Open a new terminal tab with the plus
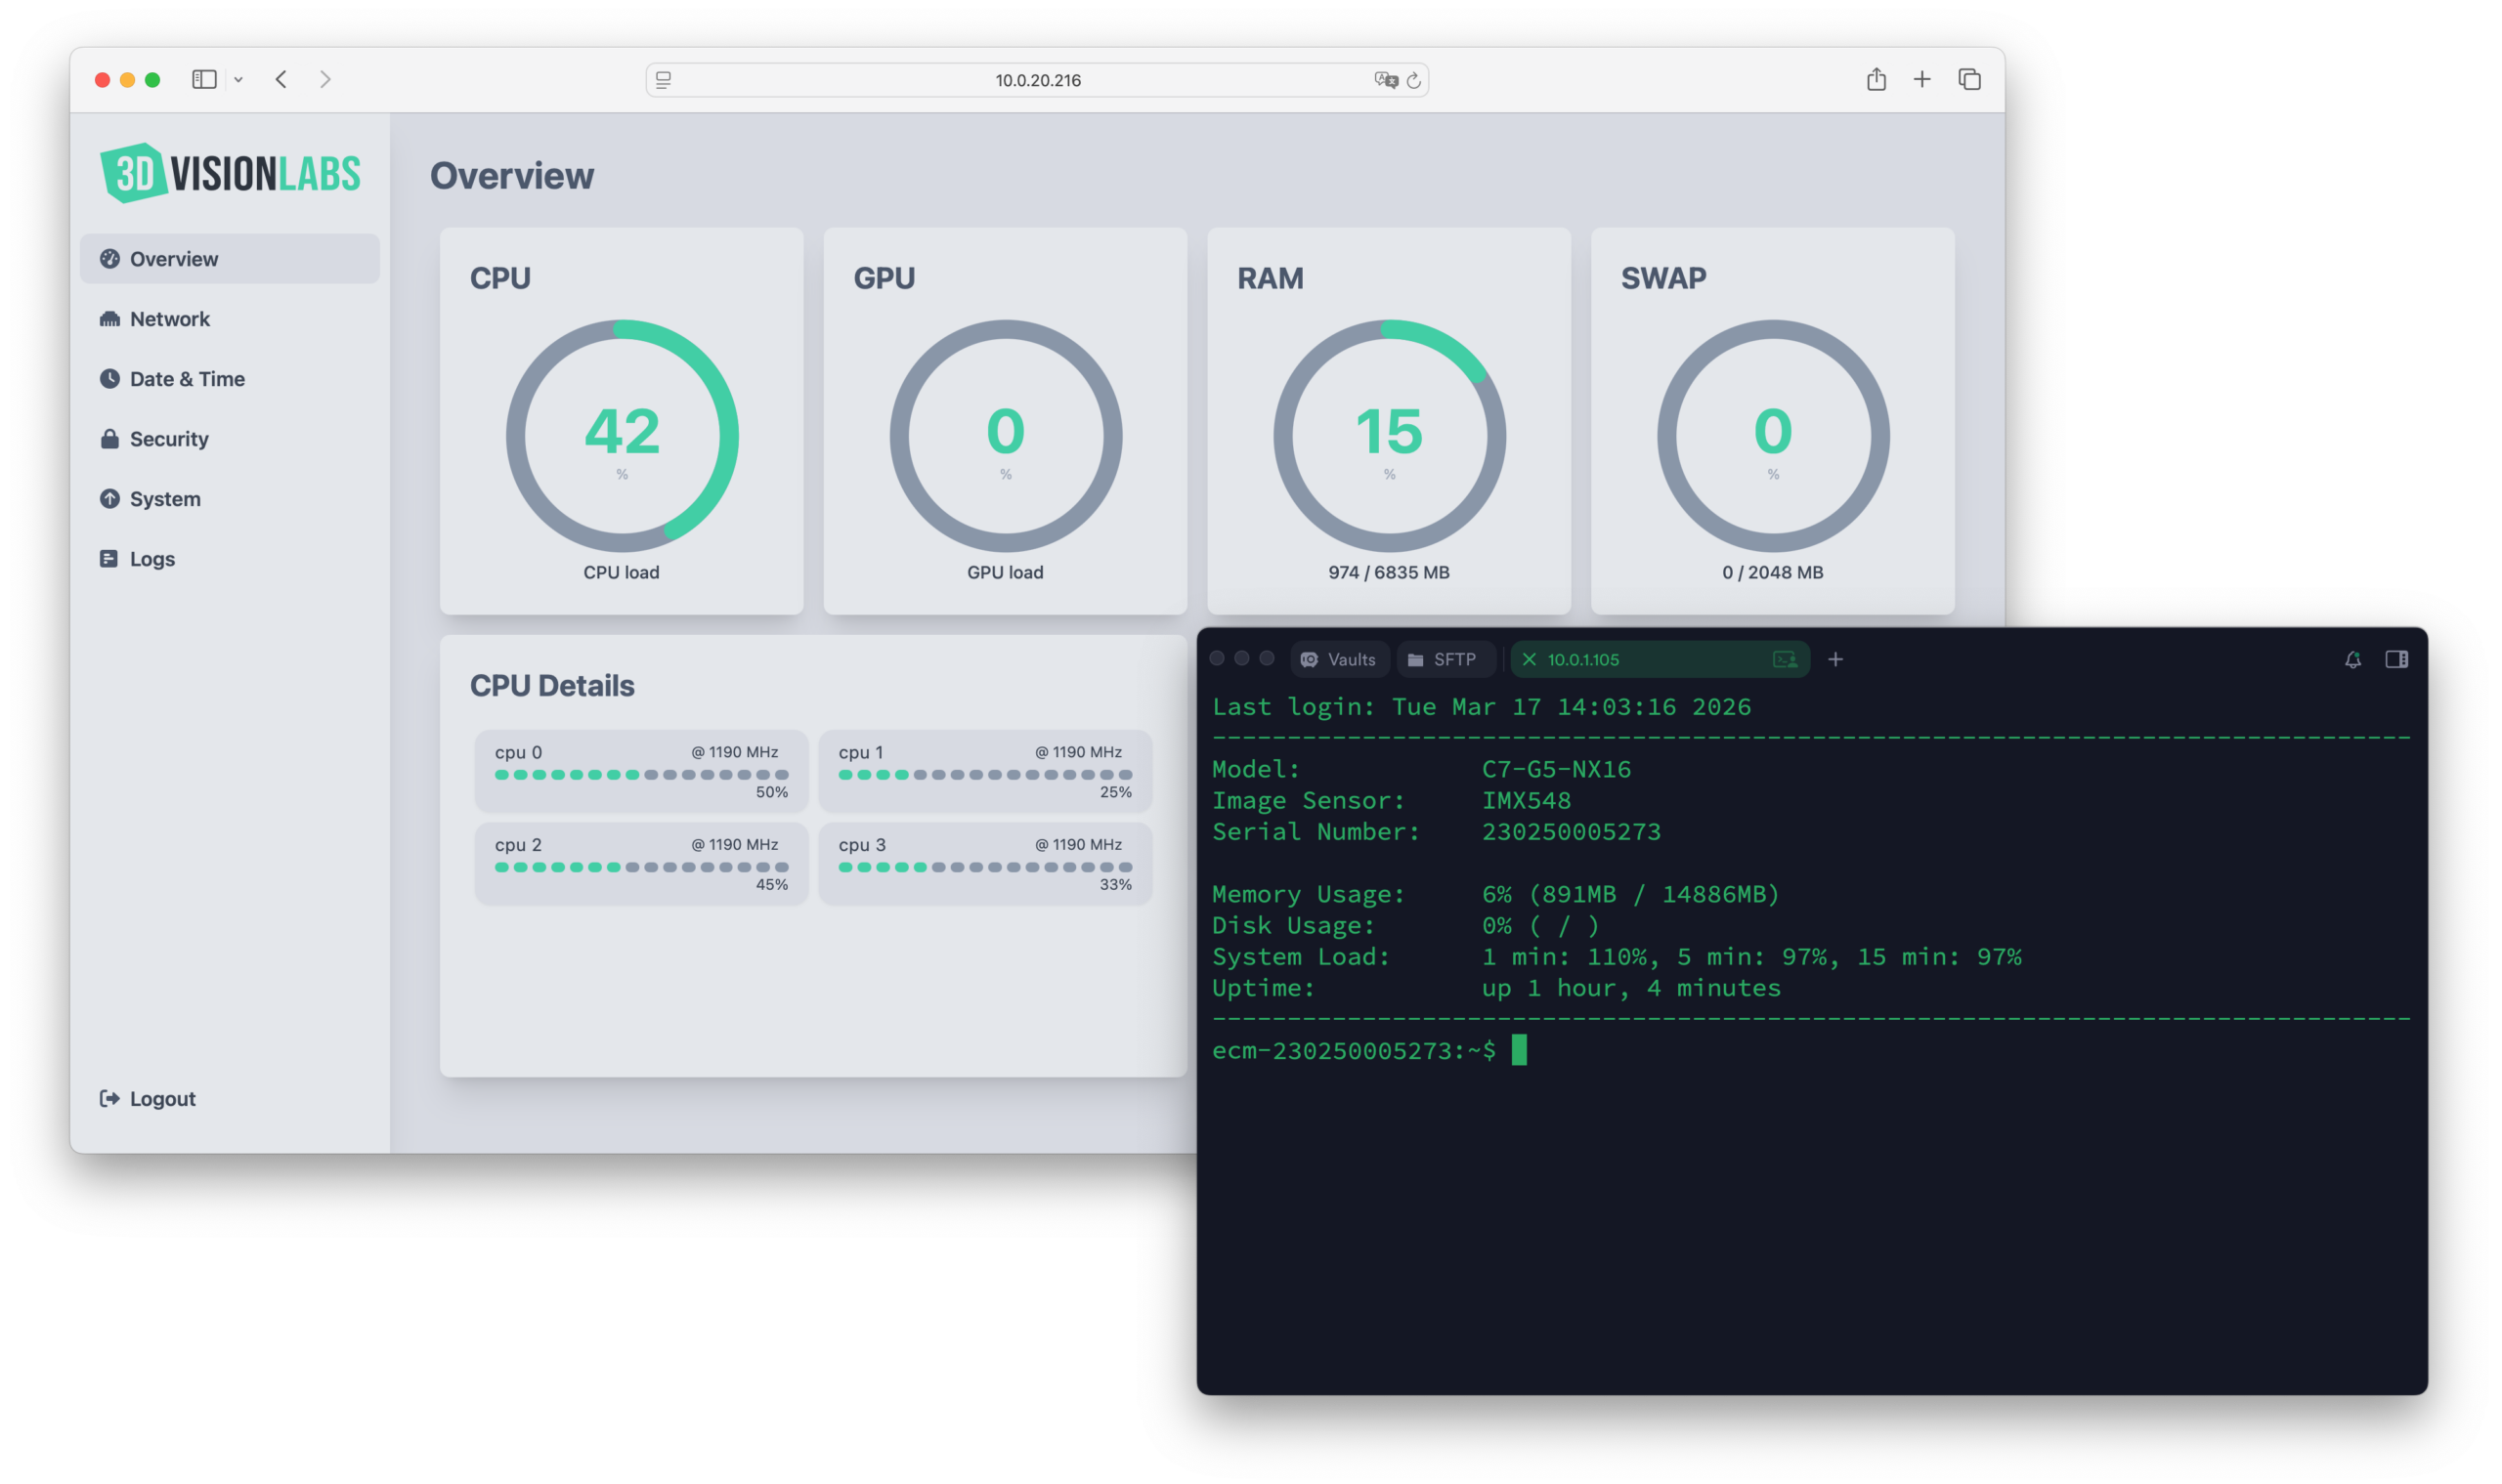2502x1484 pixels. pyautogui.click(x=1835, y=659)
